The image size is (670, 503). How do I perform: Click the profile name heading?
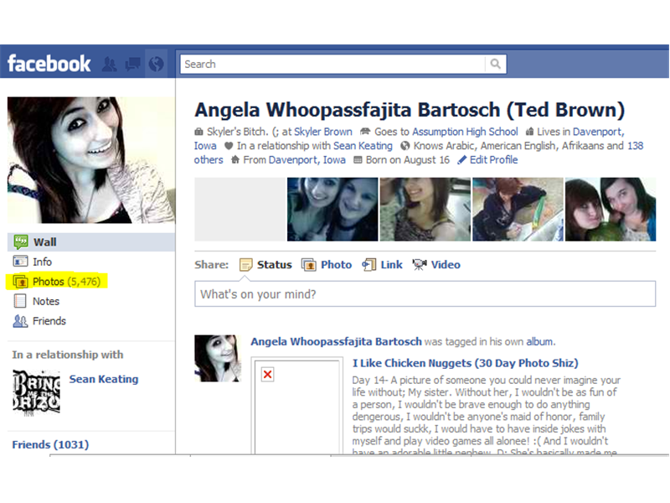[410, 110]
